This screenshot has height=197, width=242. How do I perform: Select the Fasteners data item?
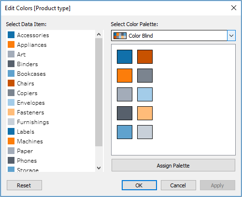(x=51, y=113)
